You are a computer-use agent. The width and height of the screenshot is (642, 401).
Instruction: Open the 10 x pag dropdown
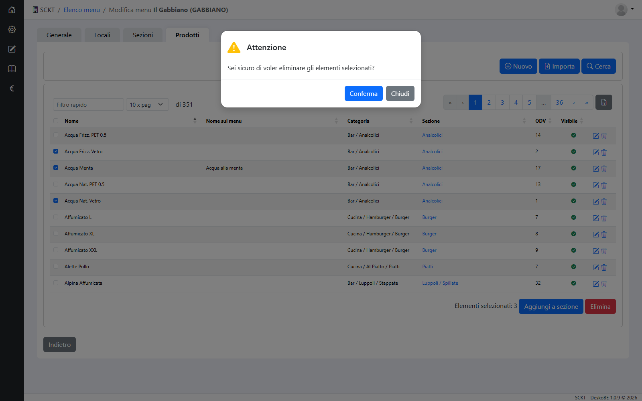(147, 105)
